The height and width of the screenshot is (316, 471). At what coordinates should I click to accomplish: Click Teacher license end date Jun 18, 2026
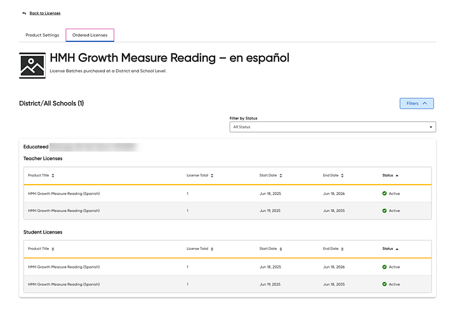(x=334, y=194)
